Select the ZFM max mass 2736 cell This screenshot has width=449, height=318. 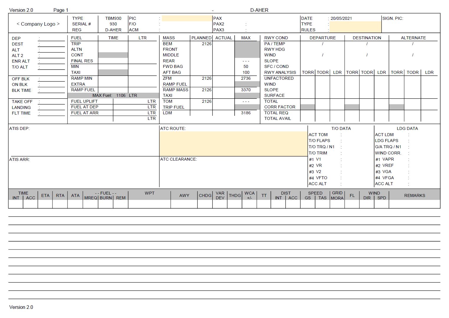246,78
